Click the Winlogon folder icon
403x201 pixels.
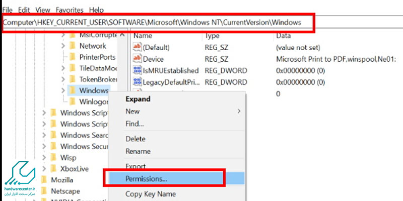73,102
